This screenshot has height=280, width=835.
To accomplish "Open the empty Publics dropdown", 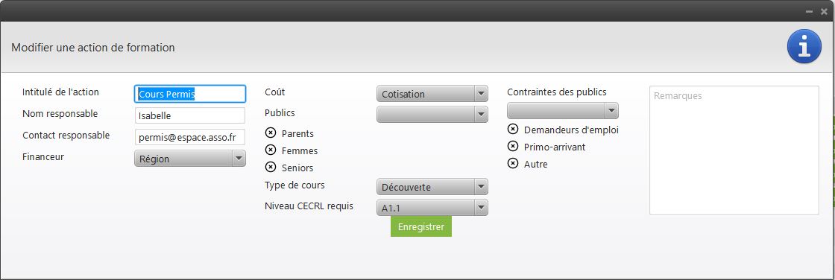I will (x=432, y=114).
